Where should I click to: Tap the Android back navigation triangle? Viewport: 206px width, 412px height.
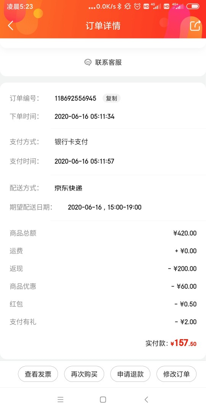point(146,400)
